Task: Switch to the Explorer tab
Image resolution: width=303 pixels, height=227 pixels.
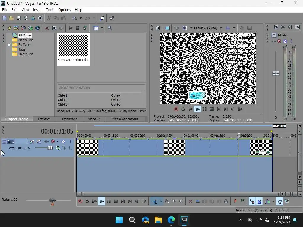Action: click(x=44, y=119)
